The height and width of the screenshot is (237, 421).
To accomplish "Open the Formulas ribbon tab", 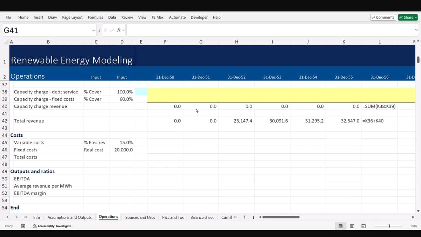I will point(95,17).
